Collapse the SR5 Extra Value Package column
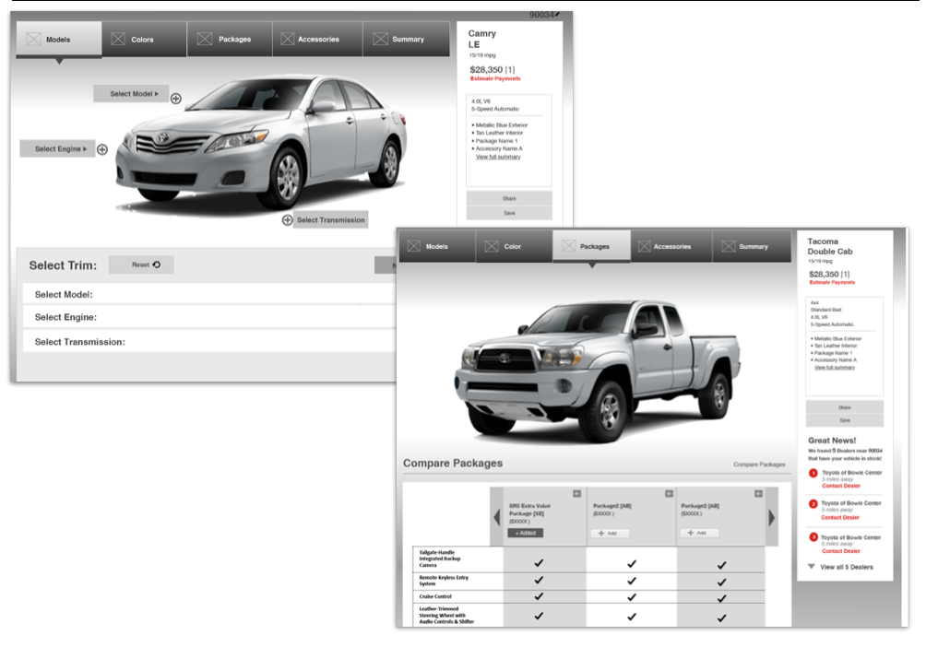The image size is (926, 647). (577, 493)
